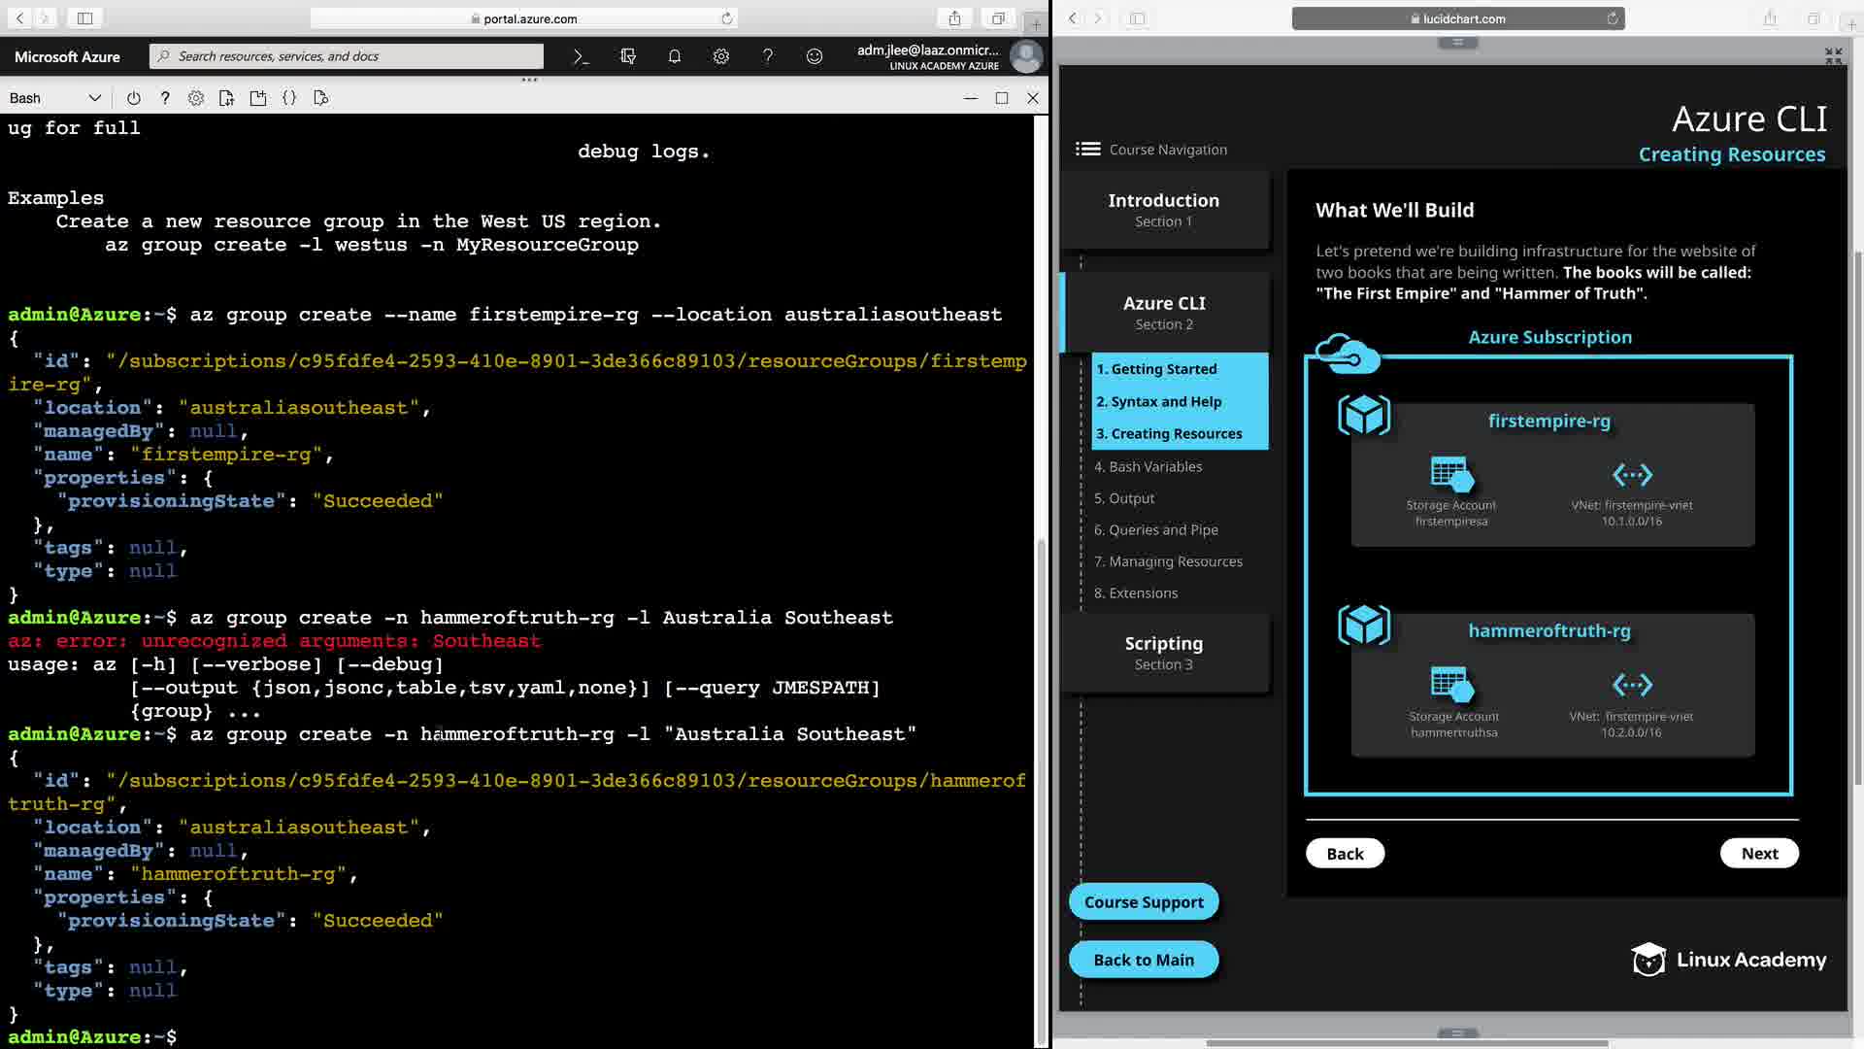1864x1049 pixels.
Task: Open Cloud Shell from Azure header
Action: click(581, 56)
